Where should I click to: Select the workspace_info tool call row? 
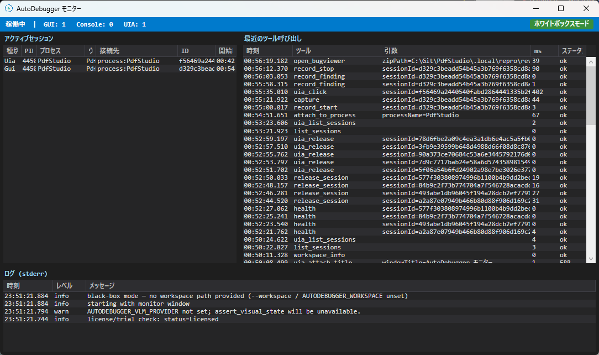(414, 255)
